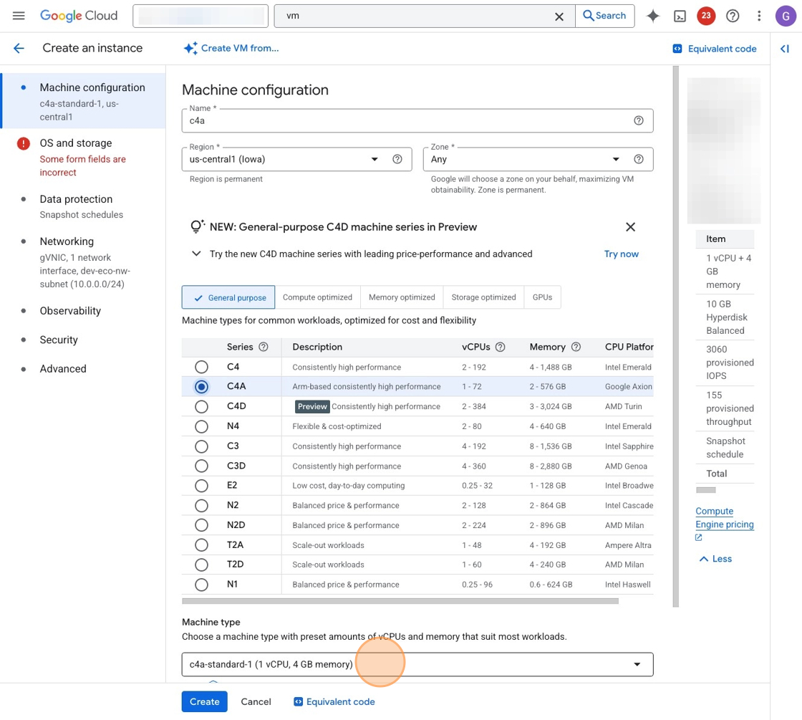The width and height of the screenshot is (802, 720).
Task: Open Gemini AI assistant sparkle icon
Action: coord(652,16)
